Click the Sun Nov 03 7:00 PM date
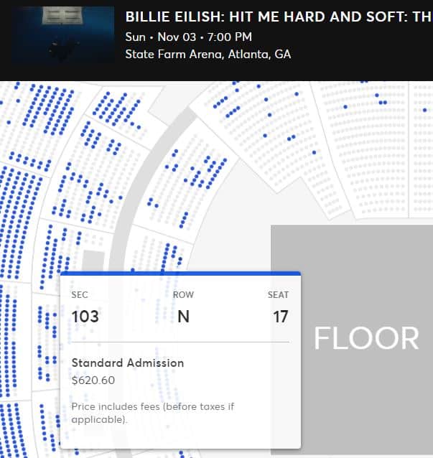Viewport: 433px width, 458px height. tap(188, 37)
